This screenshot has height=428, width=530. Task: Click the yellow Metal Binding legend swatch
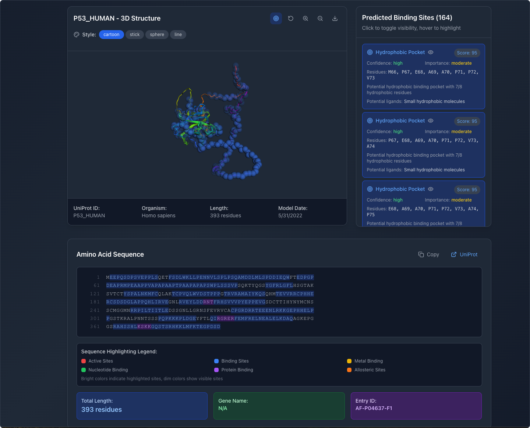349,361
